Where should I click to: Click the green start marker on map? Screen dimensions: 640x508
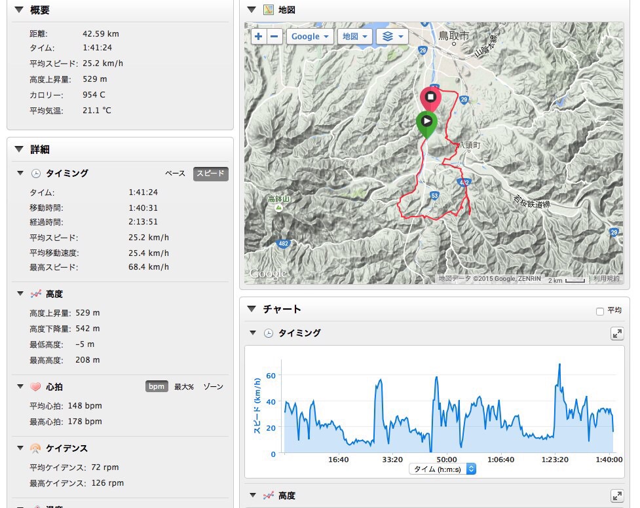pyautogui.click(x=426, y=122)
